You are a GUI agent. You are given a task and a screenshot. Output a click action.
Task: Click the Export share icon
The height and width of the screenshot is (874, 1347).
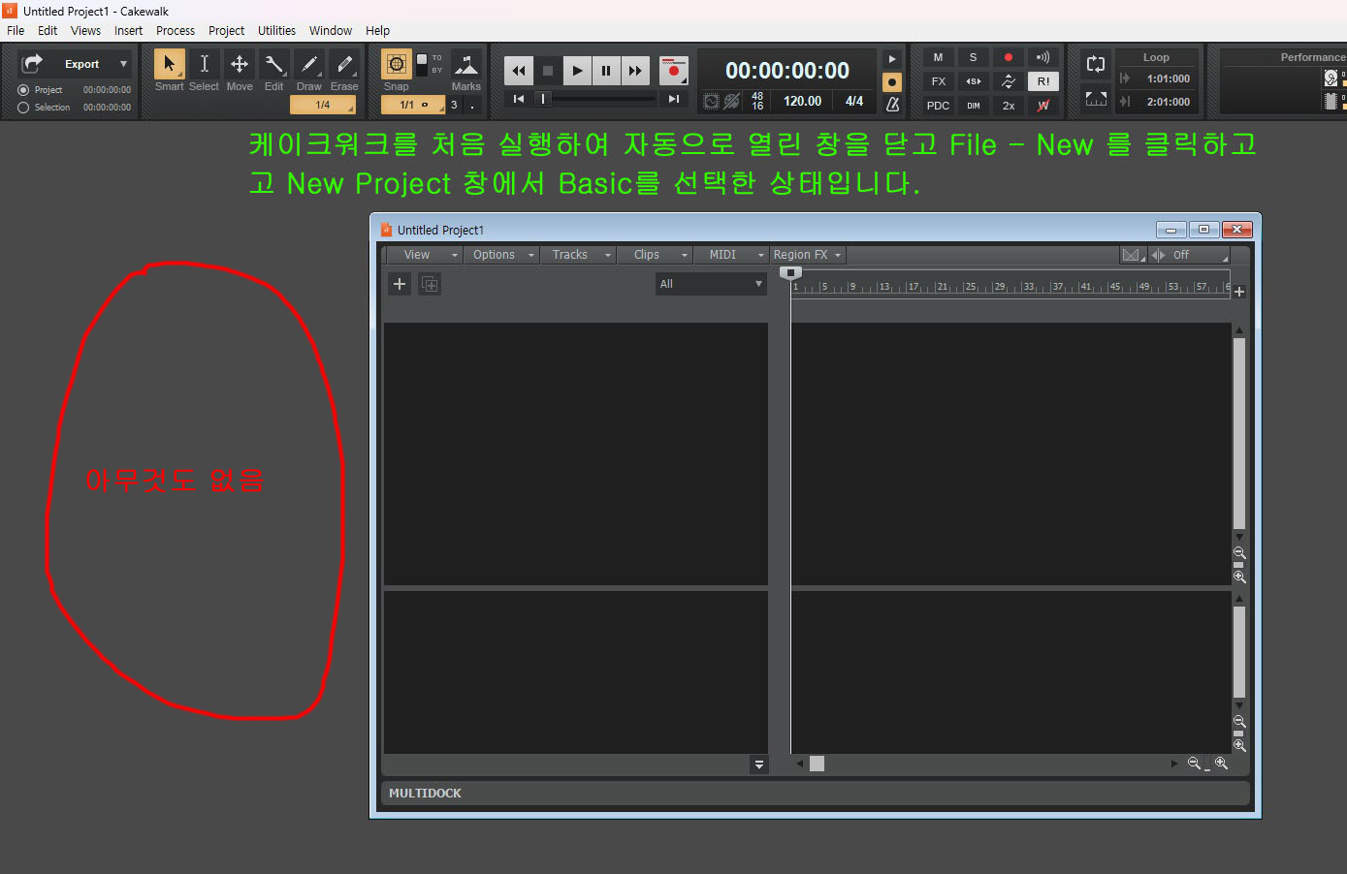tap(33, 64)
